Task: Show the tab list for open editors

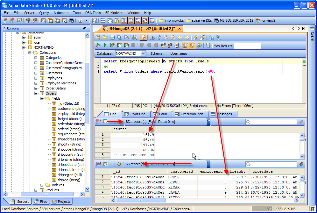Action: [304, 29]
